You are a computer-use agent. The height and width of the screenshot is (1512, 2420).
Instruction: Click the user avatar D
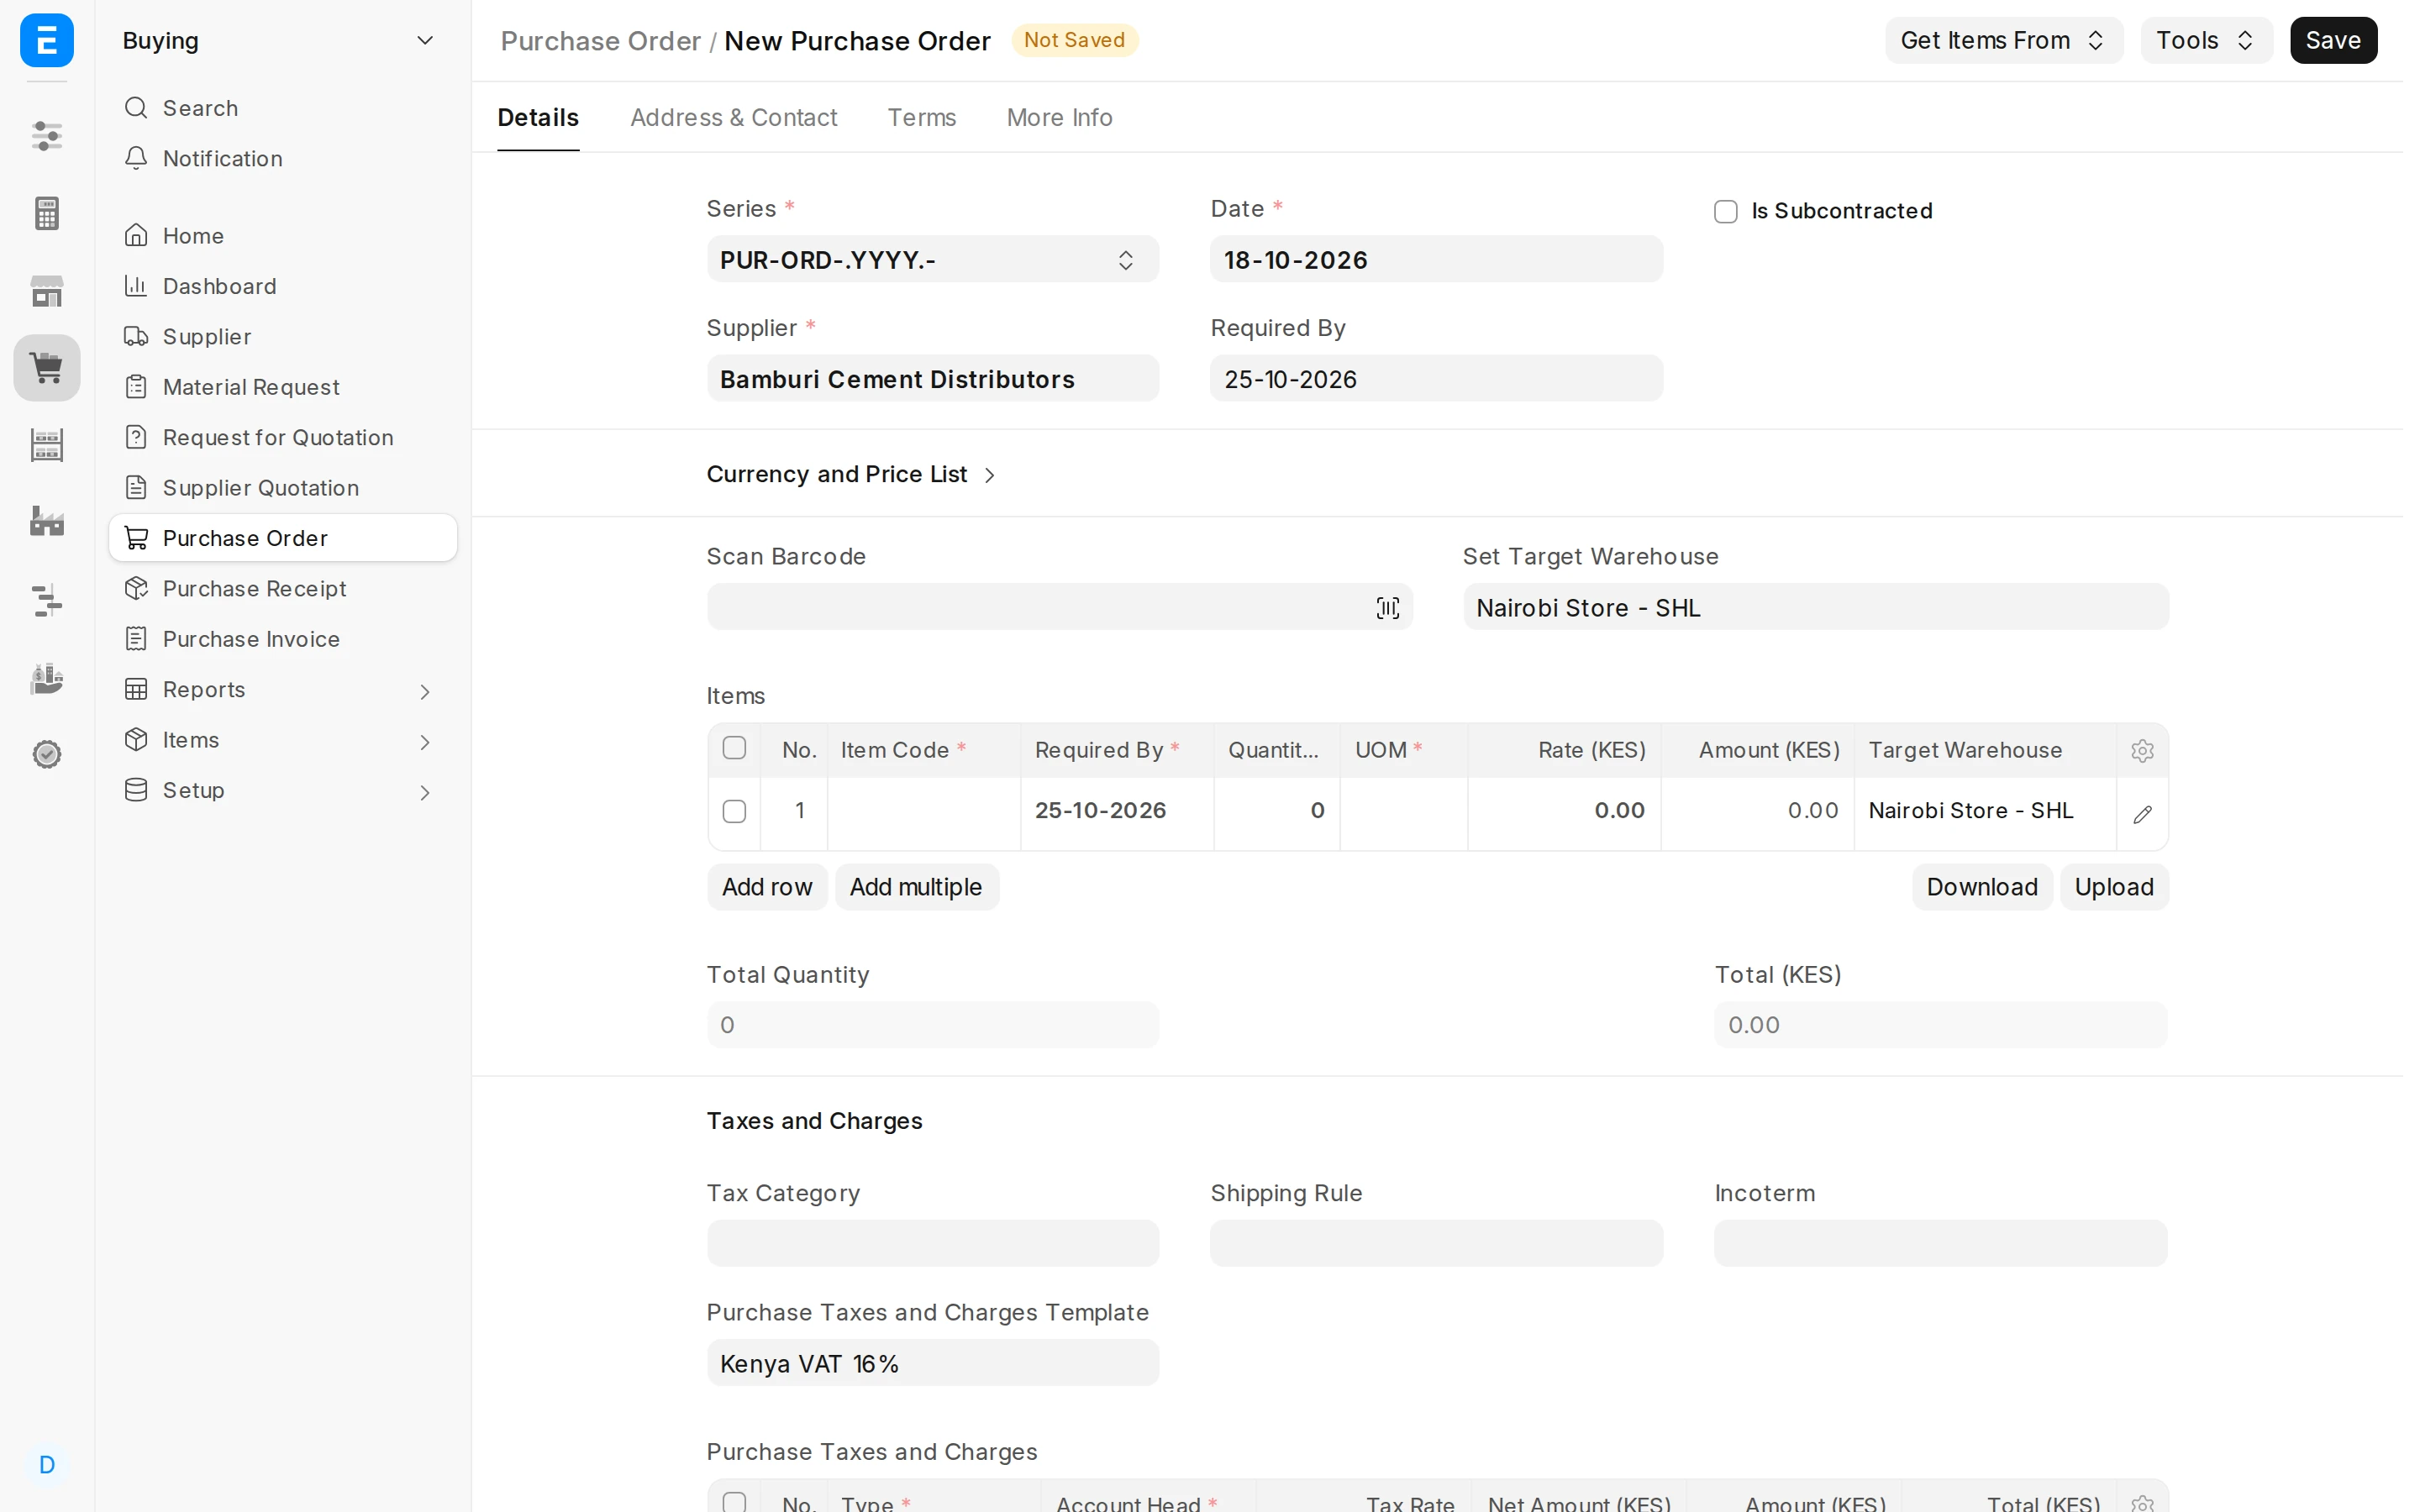(47, 1465)
